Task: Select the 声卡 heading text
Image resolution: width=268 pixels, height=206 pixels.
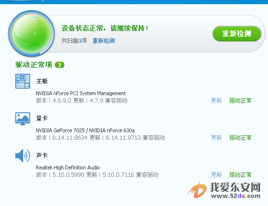Action: point(42,155)
